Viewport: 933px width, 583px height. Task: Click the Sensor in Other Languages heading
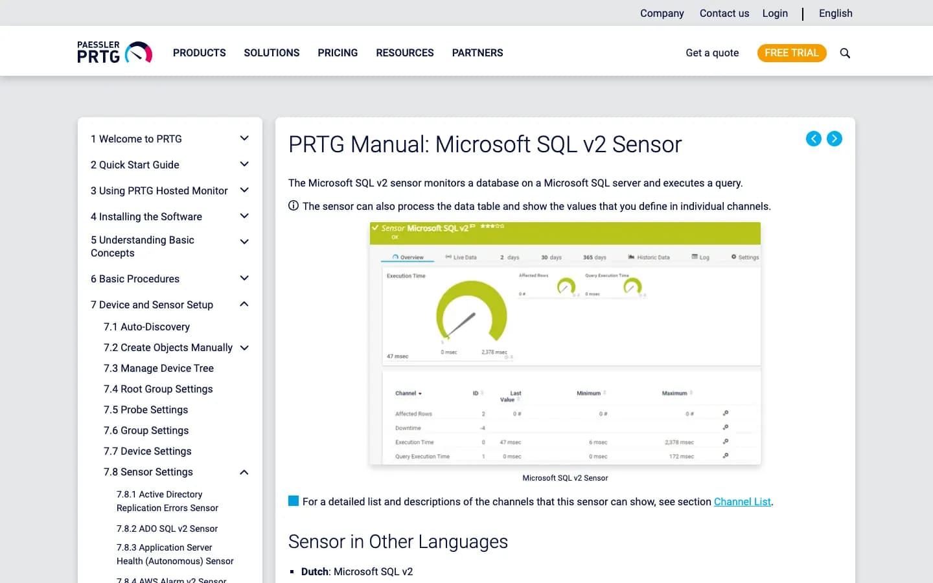click(398, 542)
